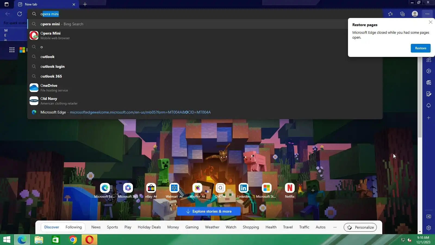
Task: Open the Games chess icon in sidebar
Action: click(x=429, y=60)
